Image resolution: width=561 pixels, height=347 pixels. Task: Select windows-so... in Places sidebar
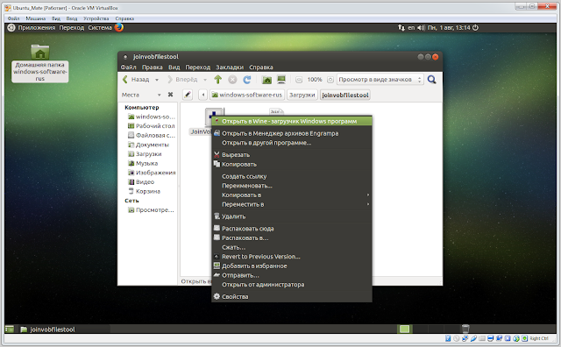click(152, 117)
